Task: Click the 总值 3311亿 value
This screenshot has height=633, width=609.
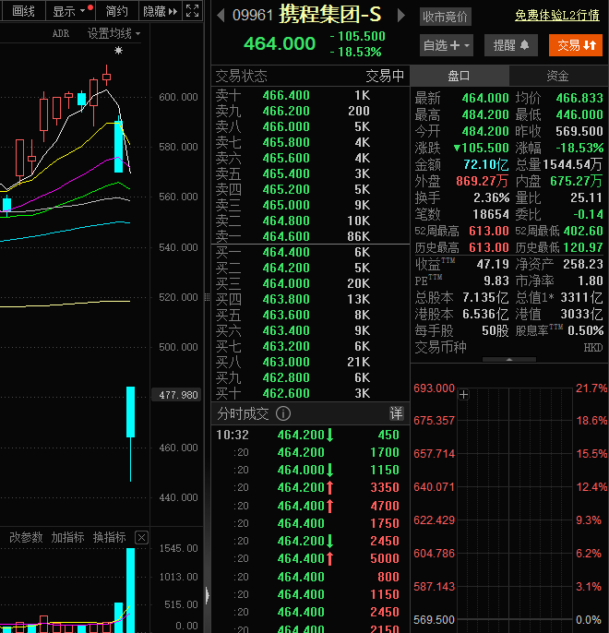Action: [581, 297]
